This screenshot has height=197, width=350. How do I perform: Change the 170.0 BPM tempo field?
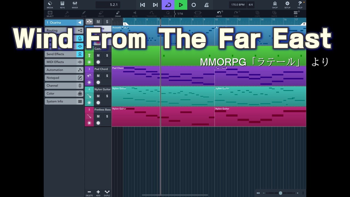point(238,5)
